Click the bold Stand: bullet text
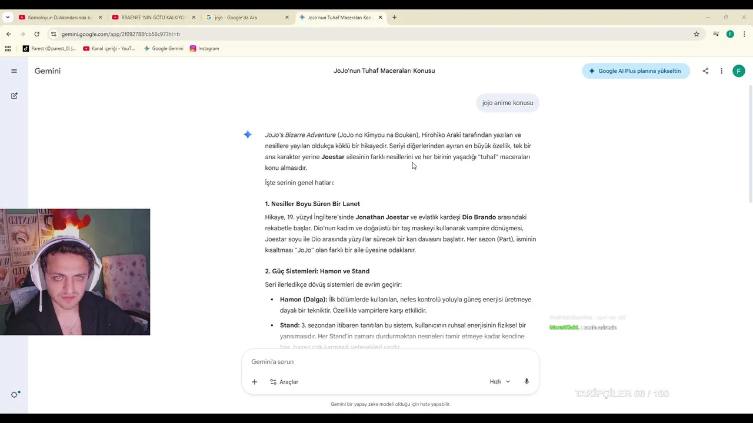 tap(289, 325)
